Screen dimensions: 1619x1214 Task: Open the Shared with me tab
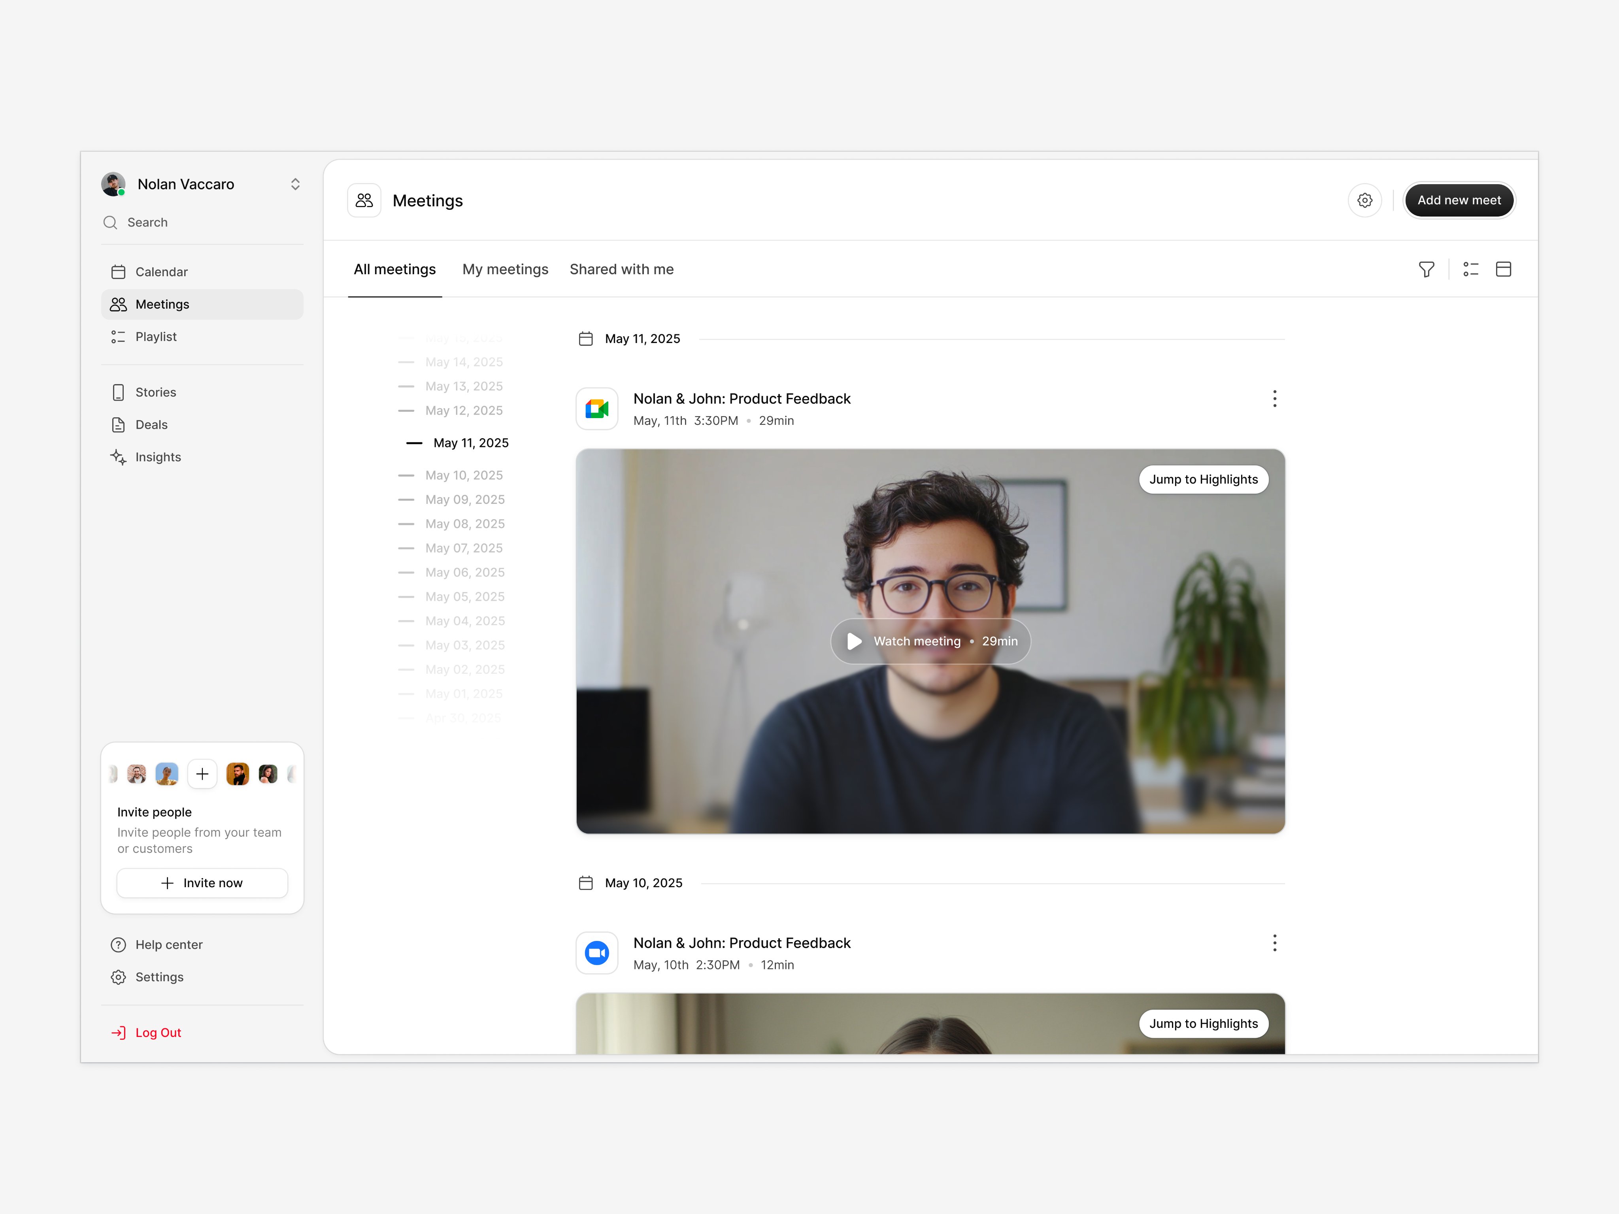pos(621,269)
